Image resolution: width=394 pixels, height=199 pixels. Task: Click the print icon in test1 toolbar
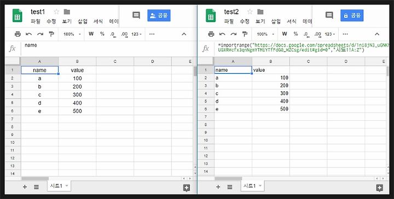18,34
